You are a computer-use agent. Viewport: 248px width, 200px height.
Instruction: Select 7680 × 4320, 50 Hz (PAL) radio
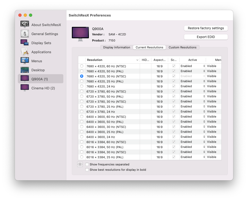(82, 71)
